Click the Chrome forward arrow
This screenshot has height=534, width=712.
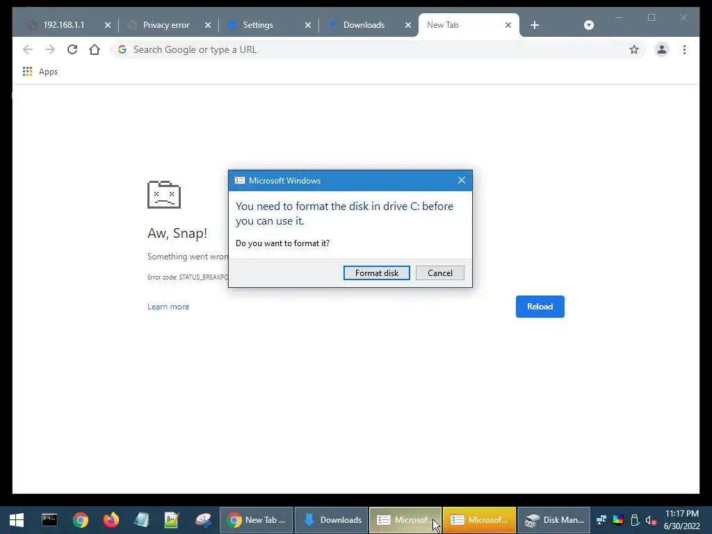pos(50,49)
